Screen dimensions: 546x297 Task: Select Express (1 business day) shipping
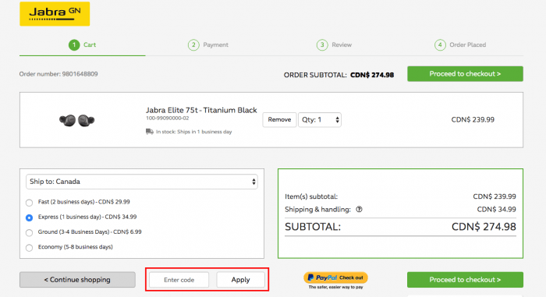(x=30, y=217)
